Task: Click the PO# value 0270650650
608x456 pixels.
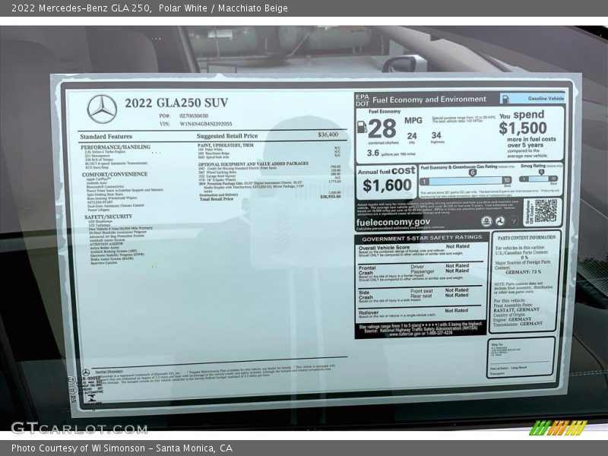Action: [194, 116]
